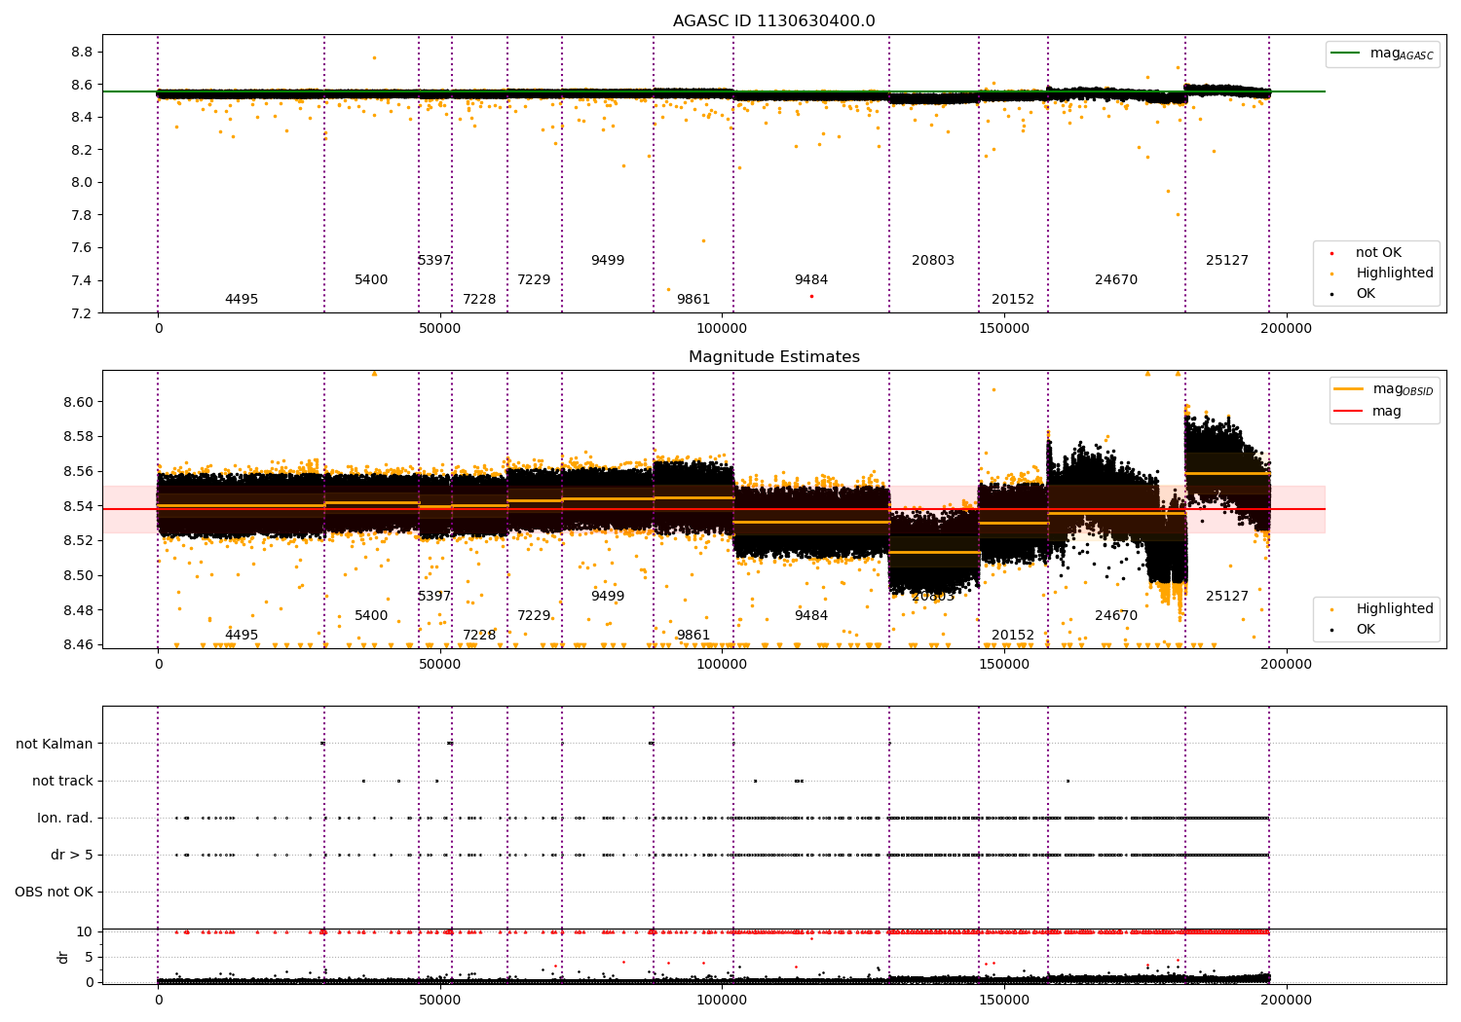Click the 8.8 y-axis tick label
Viewport: 1461px width, 1022px height.
click(83, 52)
